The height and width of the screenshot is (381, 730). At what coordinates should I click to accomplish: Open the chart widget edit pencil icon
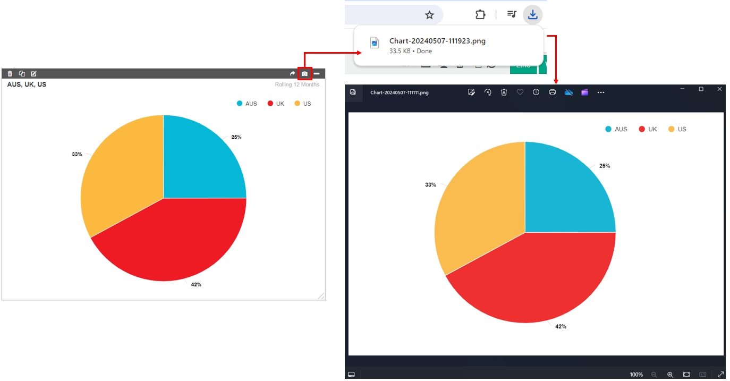(33, 74)
